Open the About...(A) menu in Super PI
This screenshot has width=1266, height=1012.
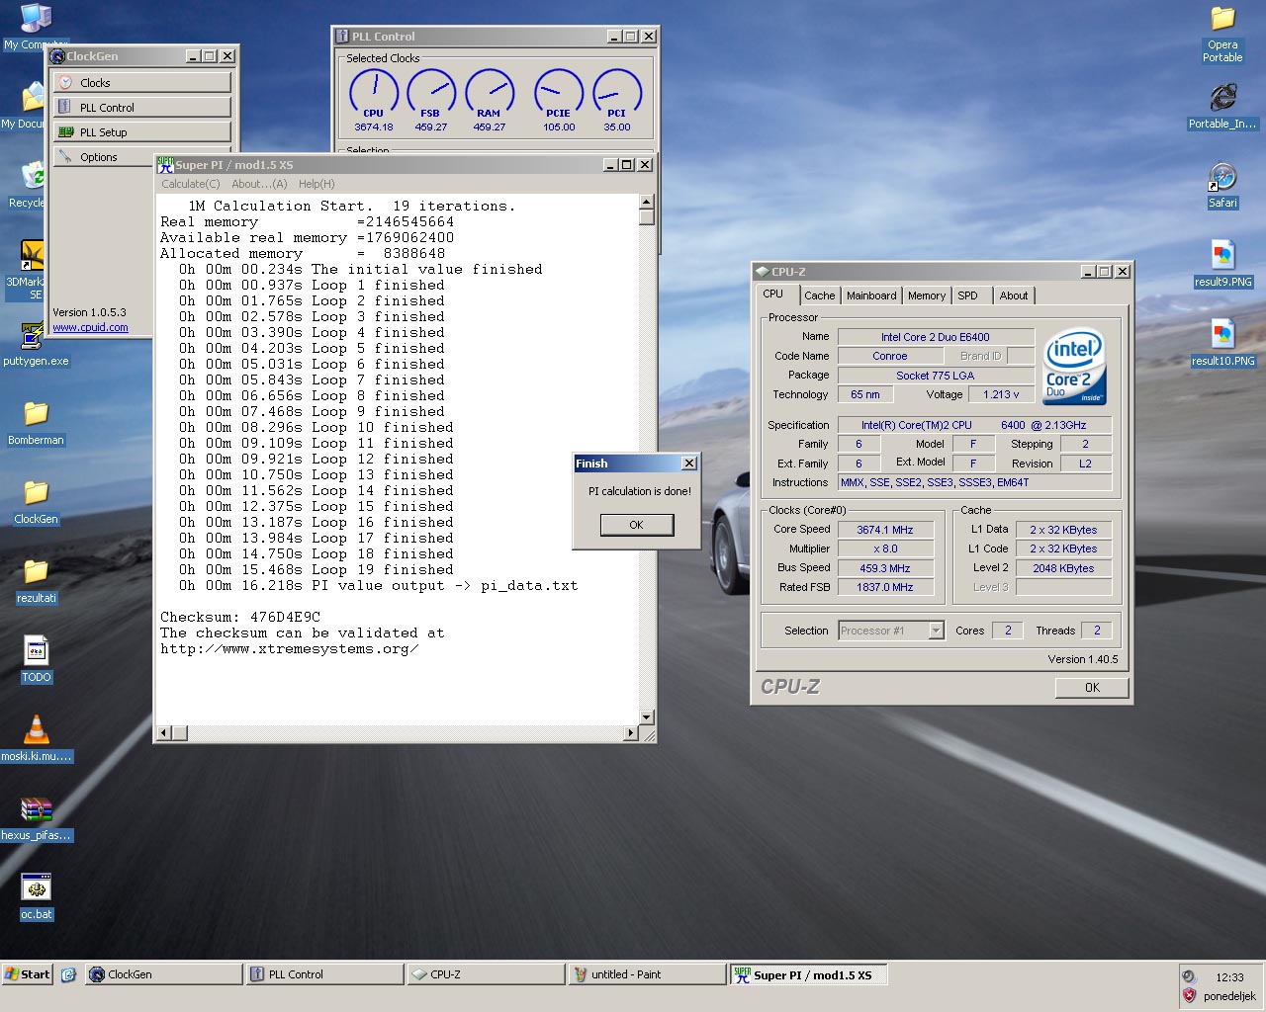pos(259,184)
